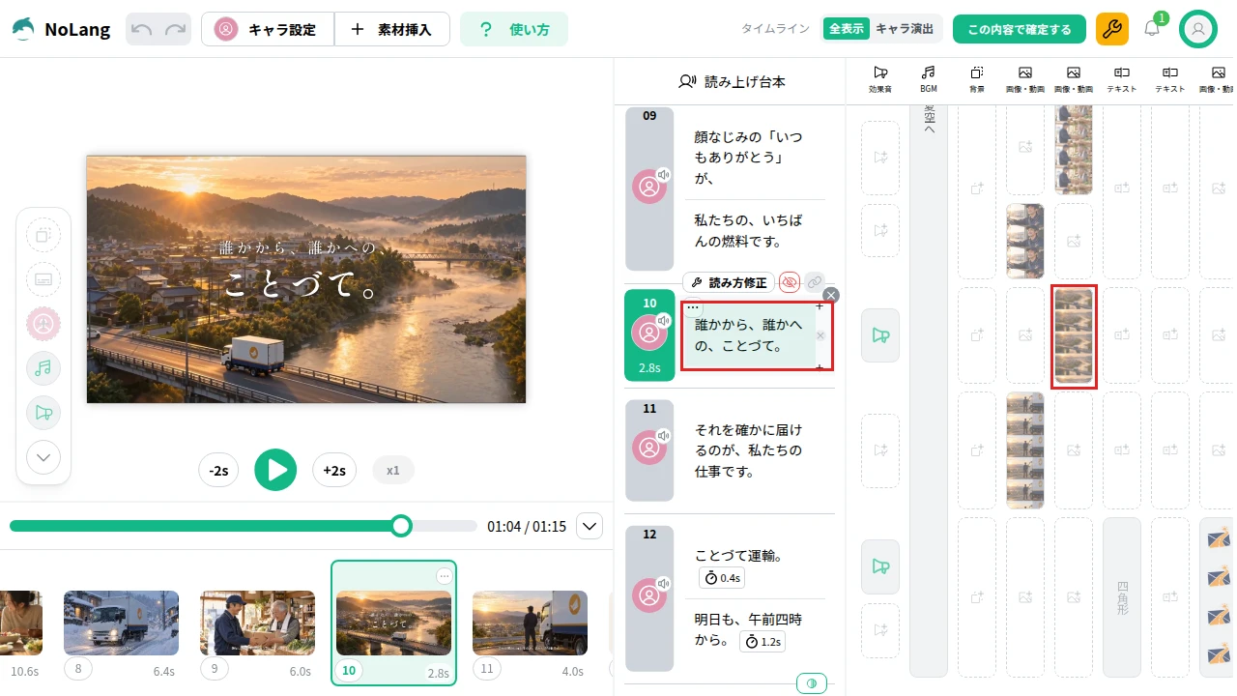Click the NoLang dolphin logo

point(23,29)
